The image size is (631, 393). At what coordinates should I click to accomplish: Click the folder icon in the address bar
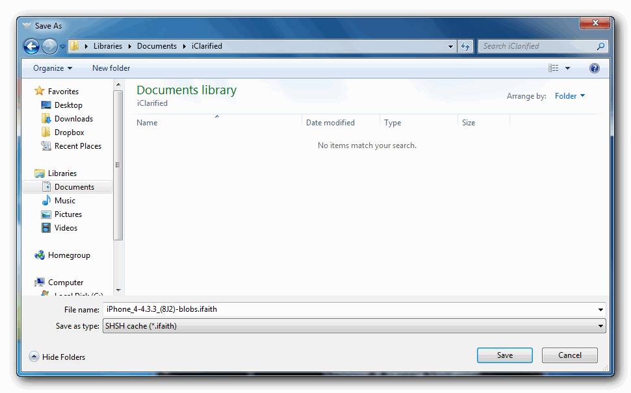pos(75,46)
